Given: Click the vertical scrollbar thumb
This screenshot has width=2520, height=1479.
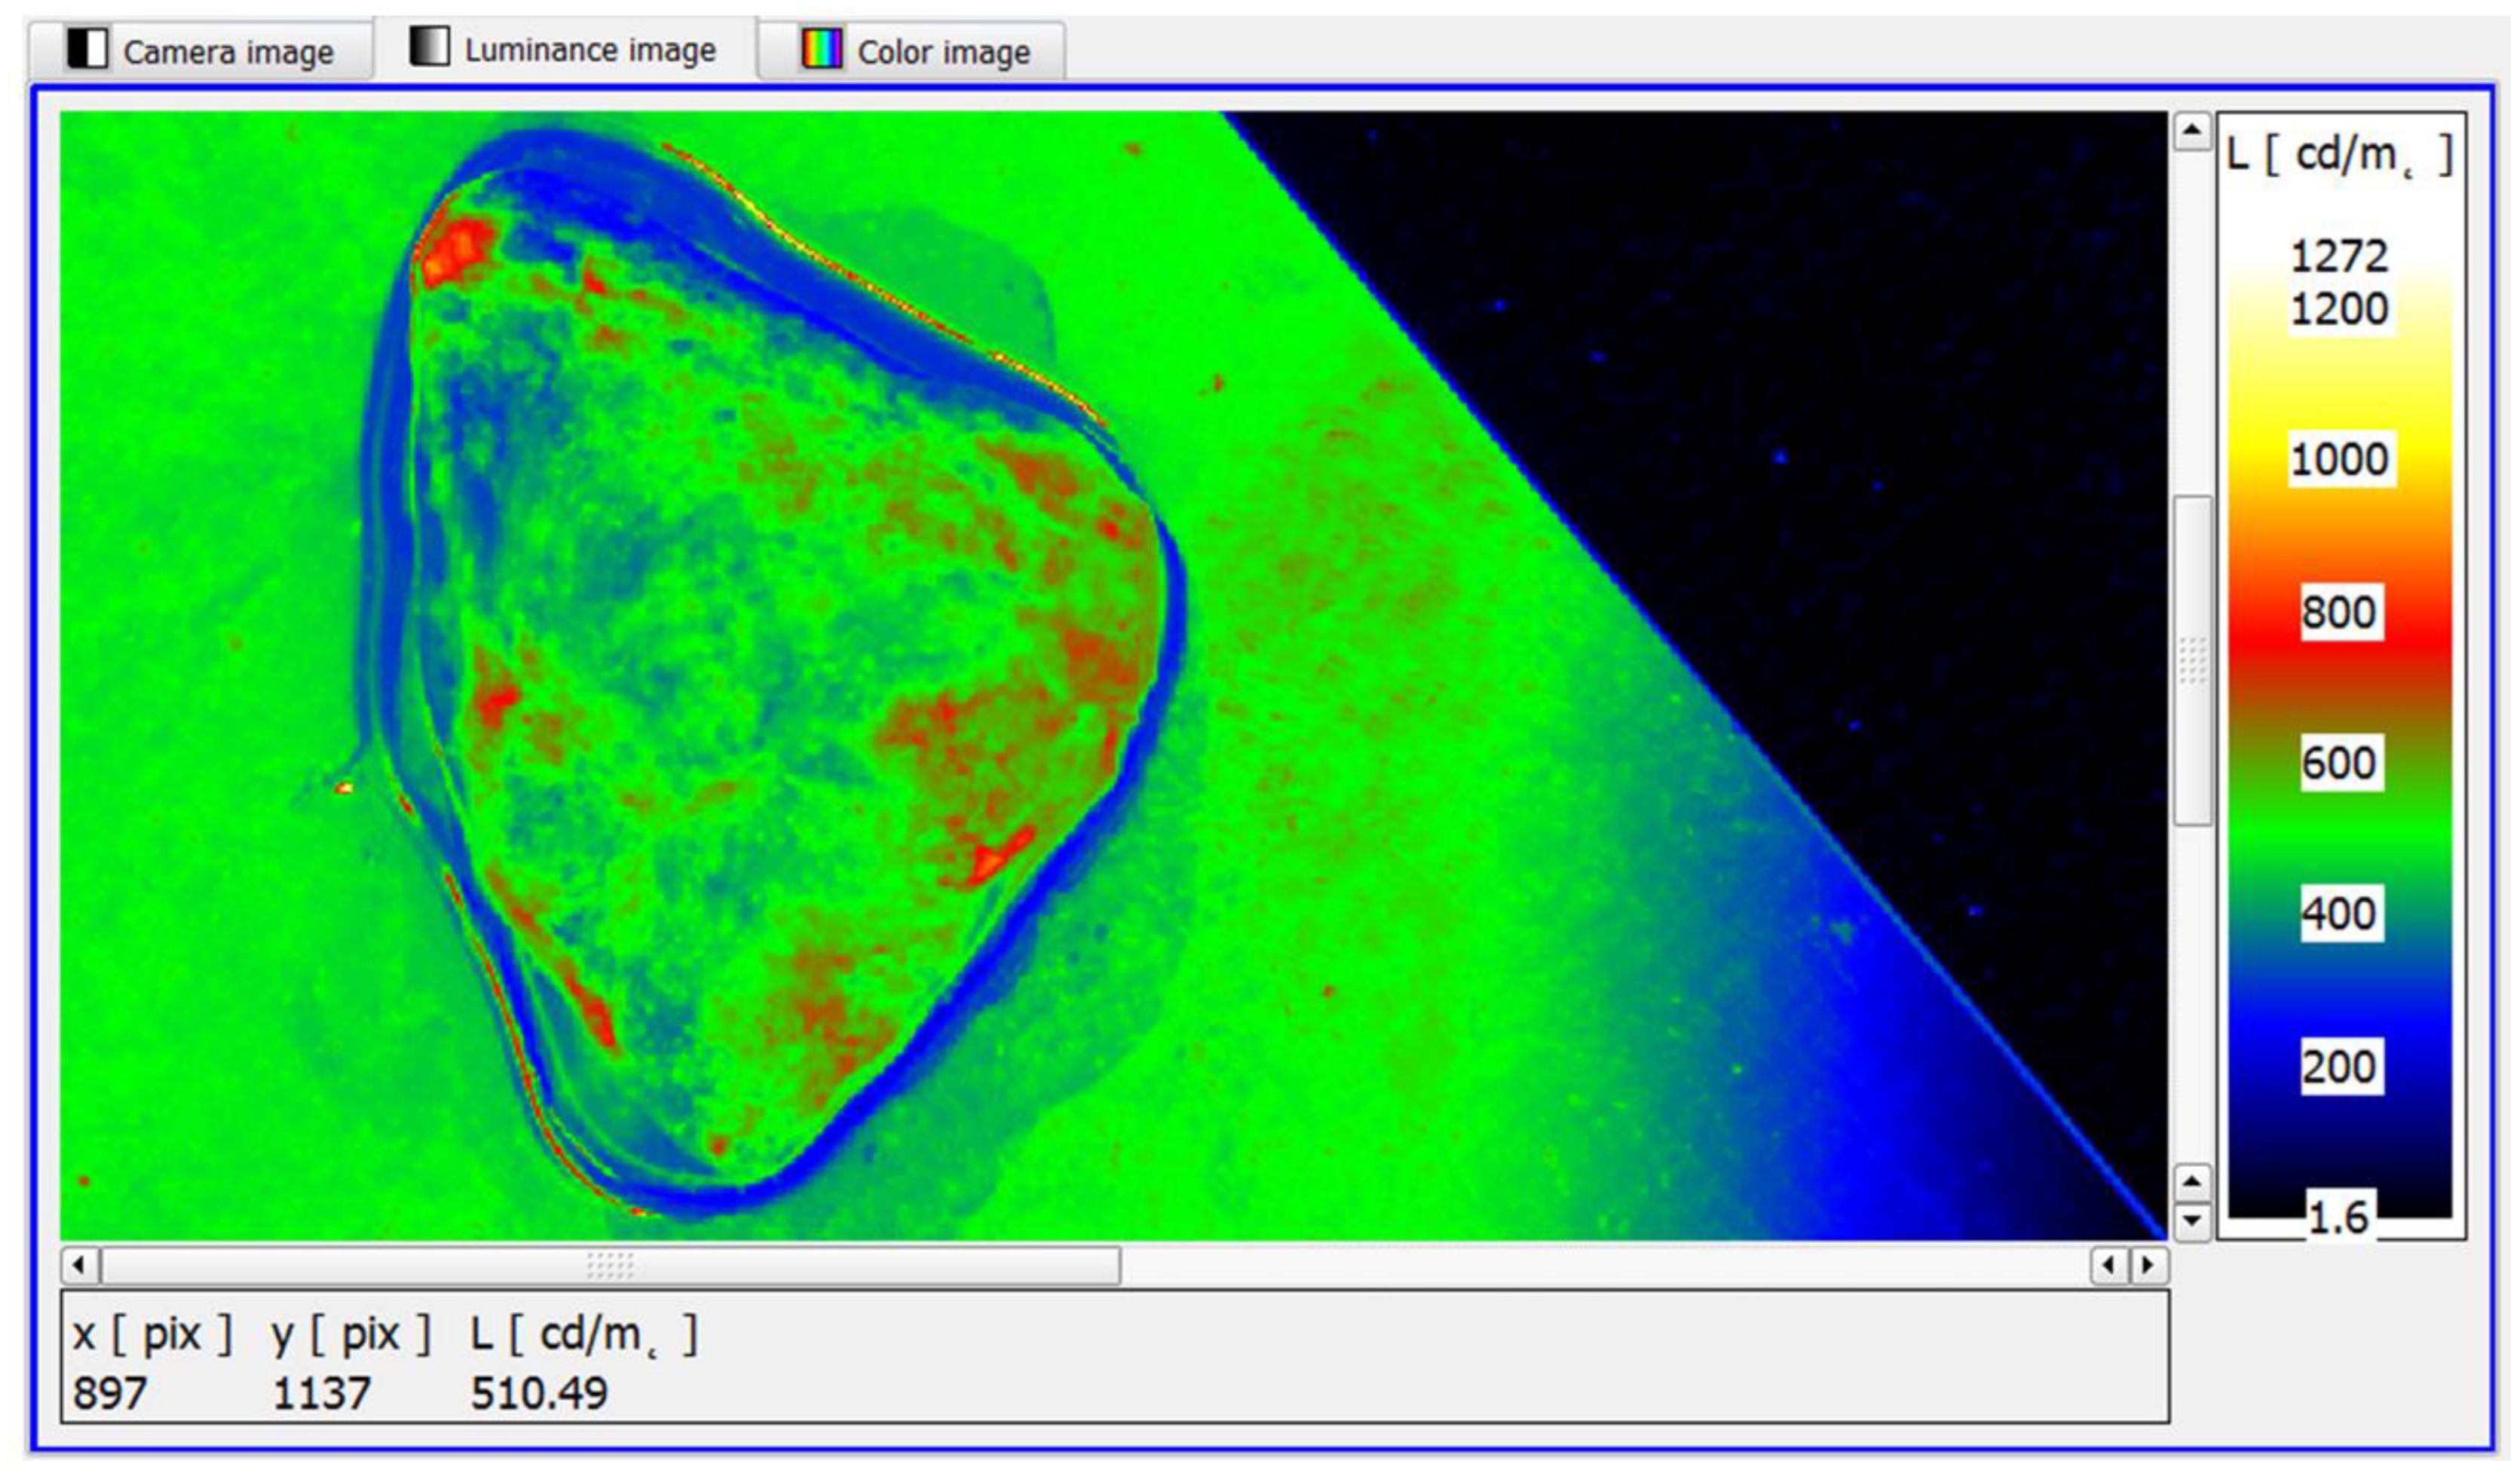Looking at the screenshot, I should (2192, 660).
